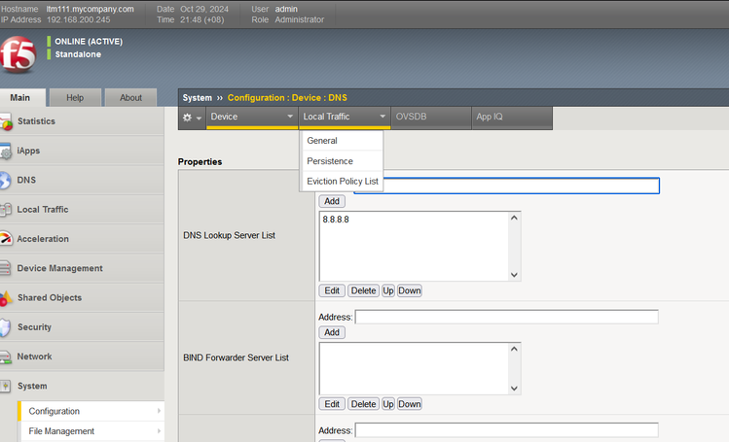Click Add under BIND Forwarder Server List
The width and height of the screenshot is (729, 442).
(332, 332)
